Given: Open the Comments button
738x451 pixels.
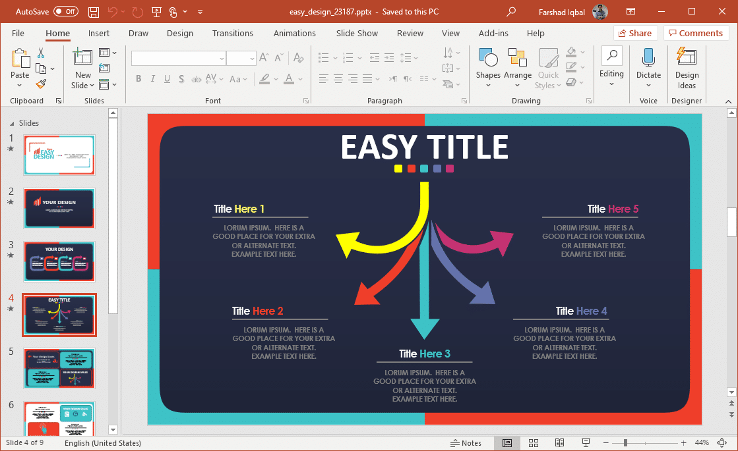Looking at the screenshot, I should [x=696, y=33].
